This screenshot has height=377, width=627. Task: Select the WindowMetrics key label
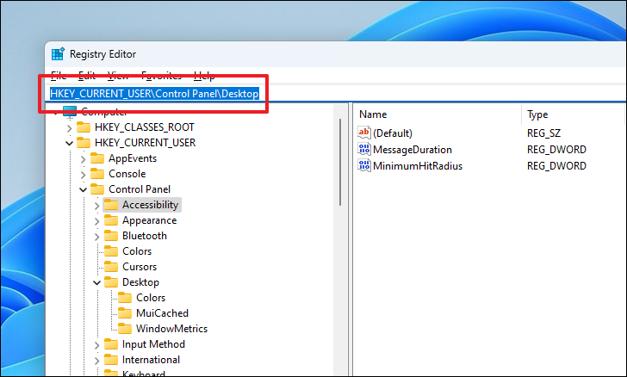[171, 329]
